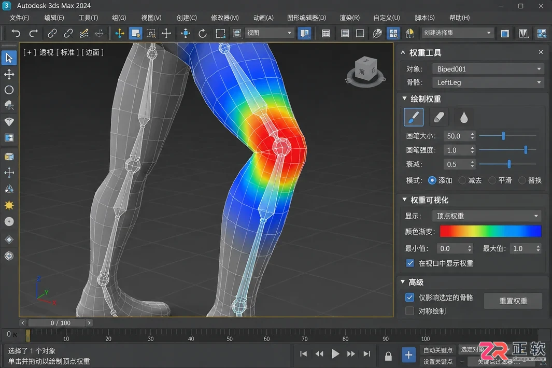Image resolution: width=552 pixels, height=368 pixels.
Task: Open the 显示 顶点权重 dropdown
Action: [x=487, y=216]
